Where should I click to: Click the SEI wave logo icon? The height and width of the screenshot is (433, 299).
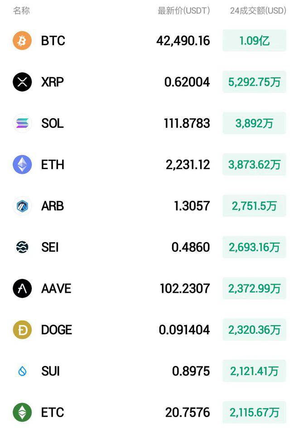22,247
